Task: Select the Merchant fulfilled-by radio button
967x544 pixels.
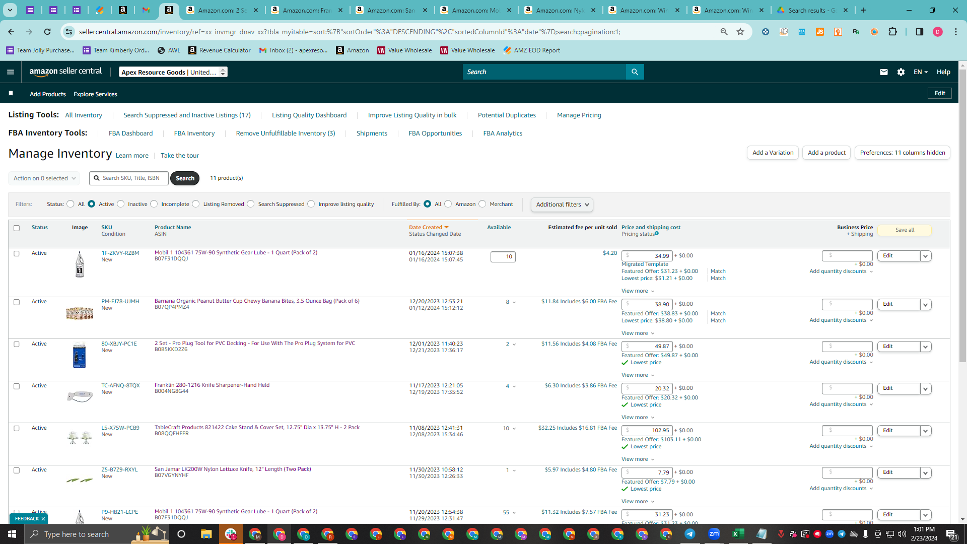Action: pyautogui.click(x=482, y=204)
